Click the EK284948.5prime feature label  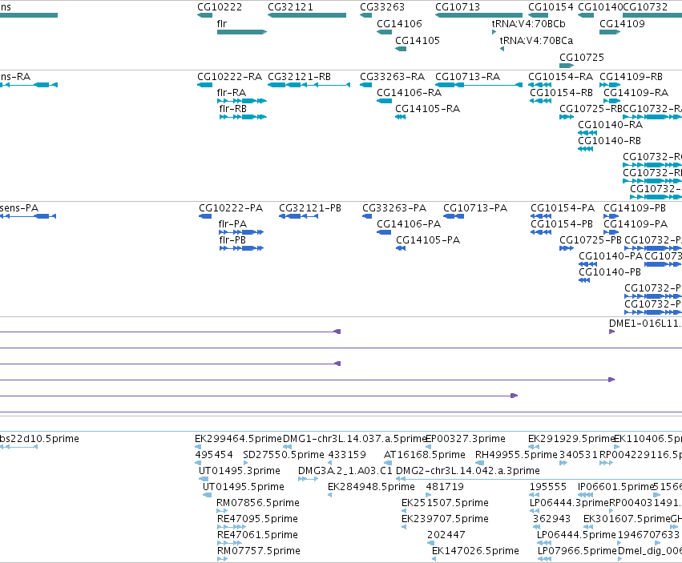(371, 487)
